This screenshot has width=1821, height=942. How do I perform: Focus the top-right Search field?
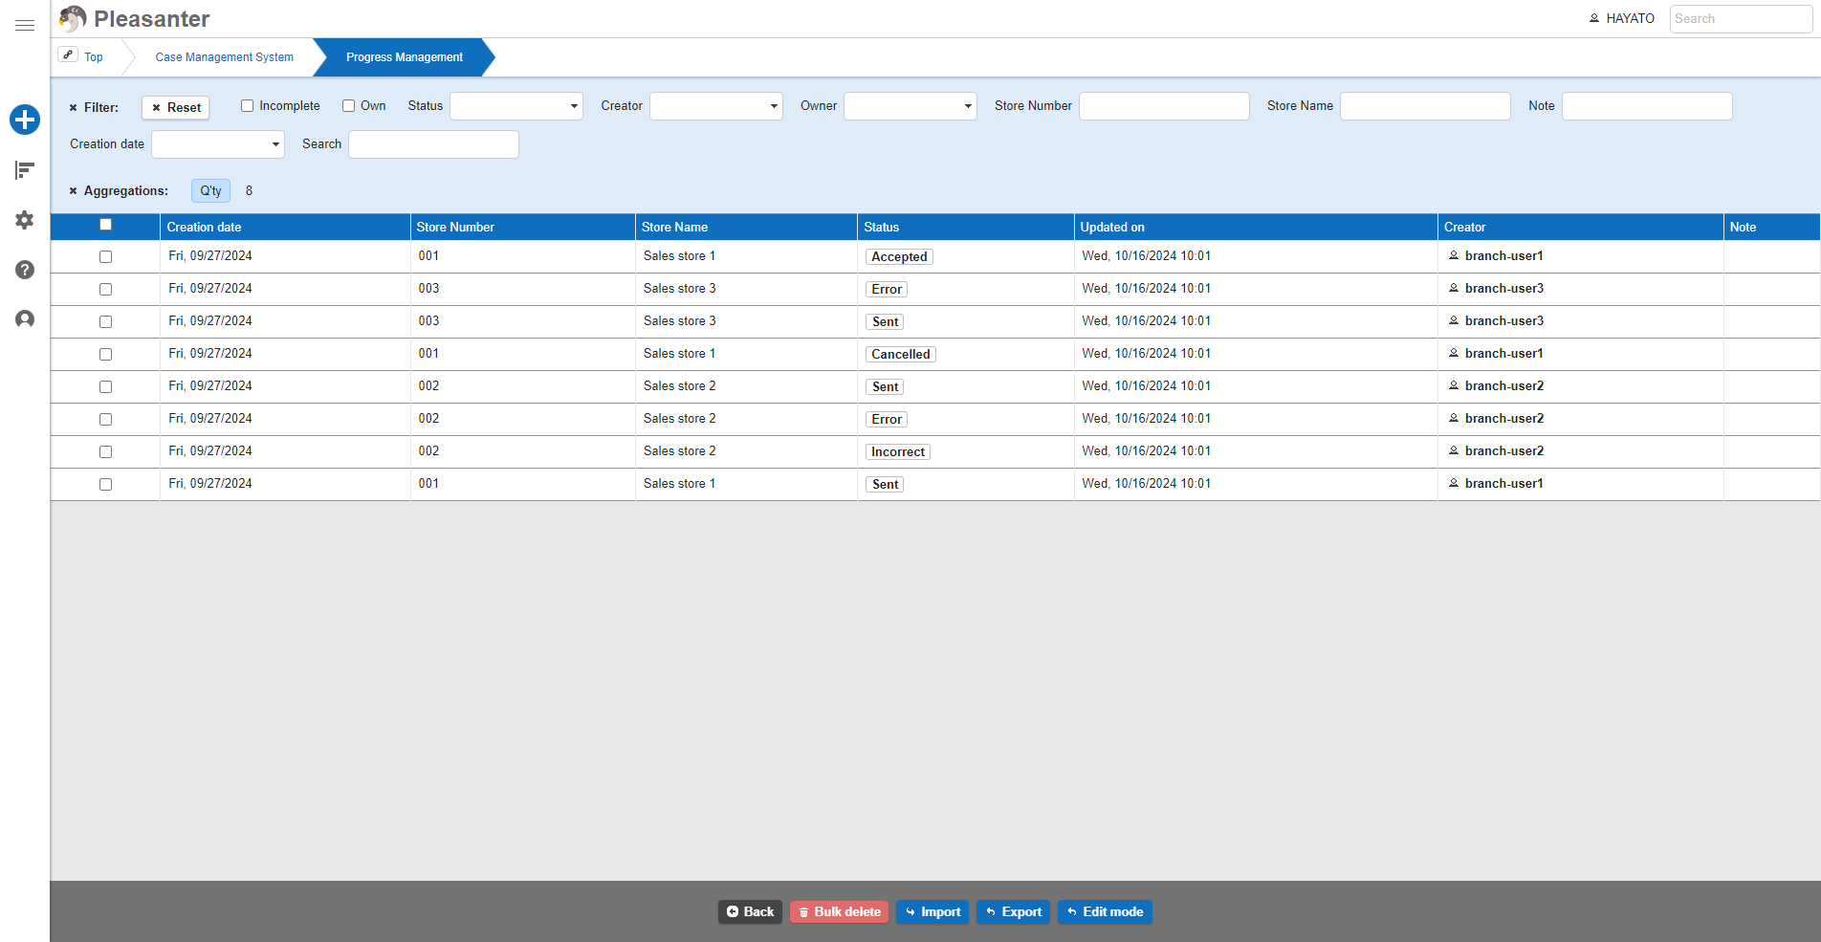[x=1741, y=19]
